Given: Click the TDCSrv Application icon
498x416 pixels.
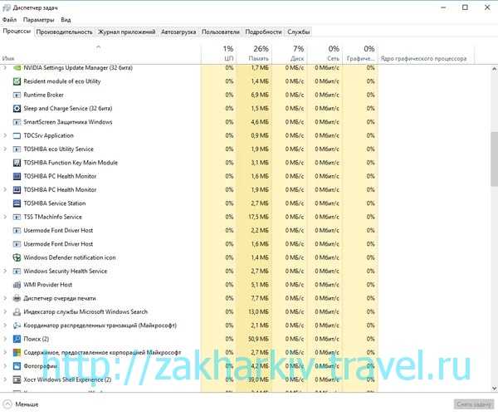Looking at the screenshot, I should (x=17, y=135).
